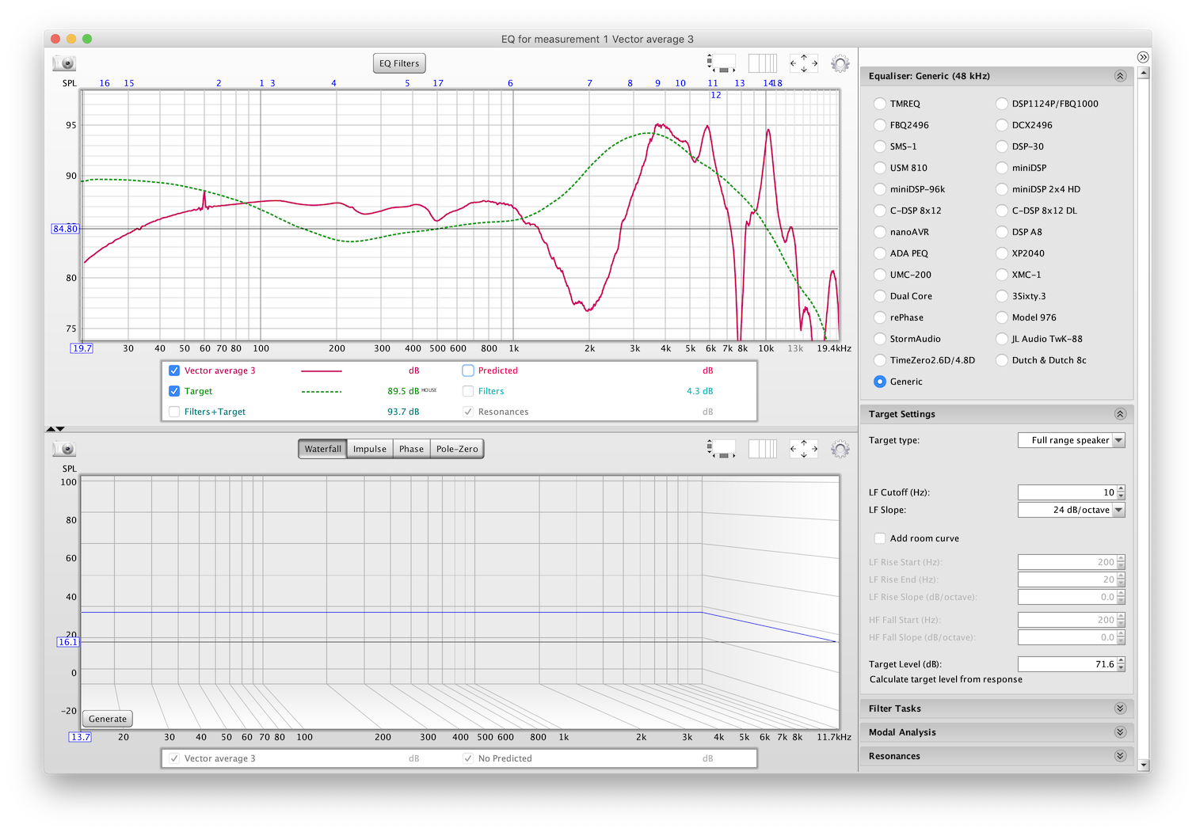Select filter marker 17 above graph
Viewport: 1196px width, 832px height.
point(438,83)
